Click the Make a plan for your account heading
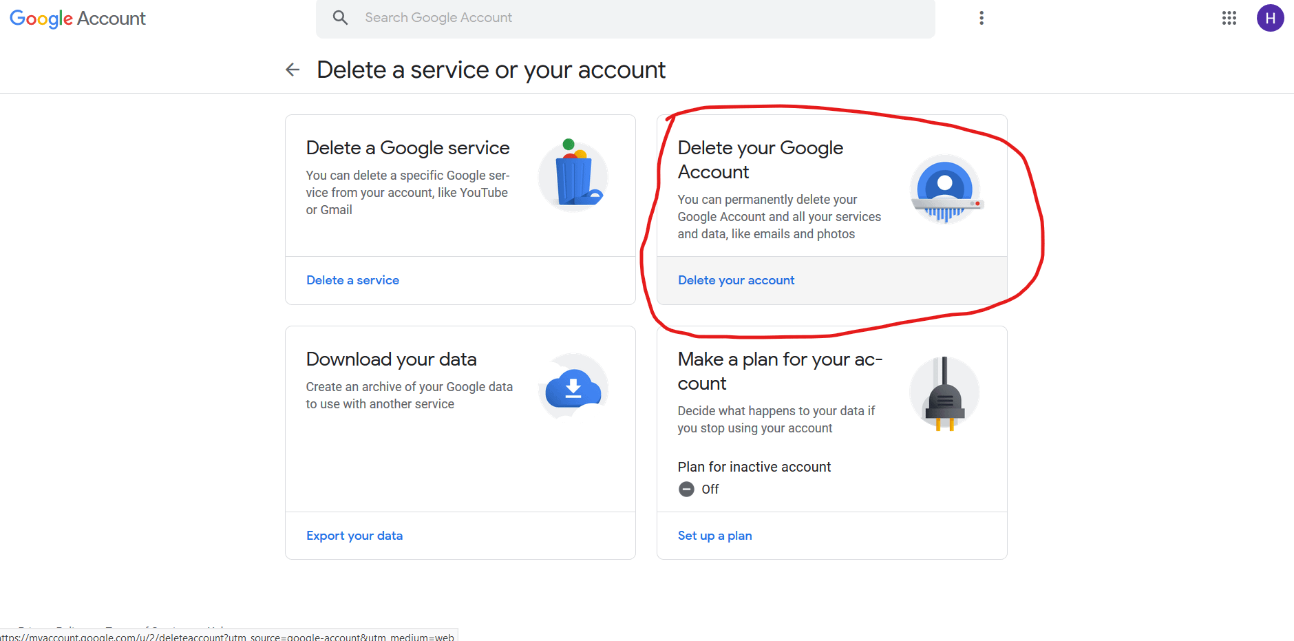The height and width of the screenshot is (641, 1294). tap(780, 371)
